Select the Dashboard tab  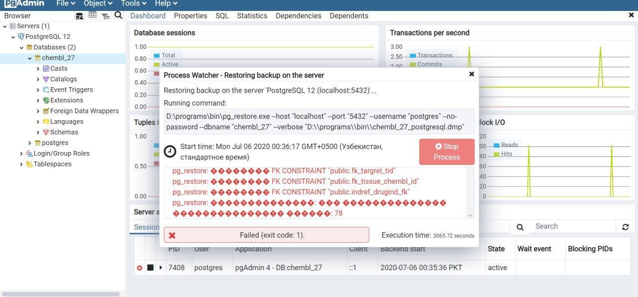pos(148,15)
